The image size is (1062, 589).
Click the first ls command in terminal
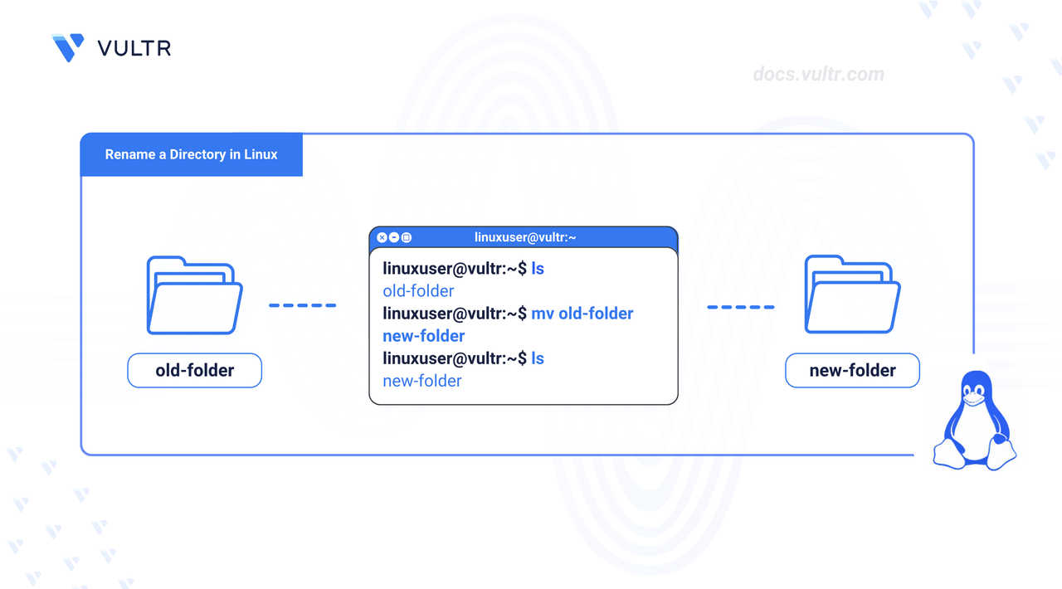pyautogui.click(x=538, y=269)
